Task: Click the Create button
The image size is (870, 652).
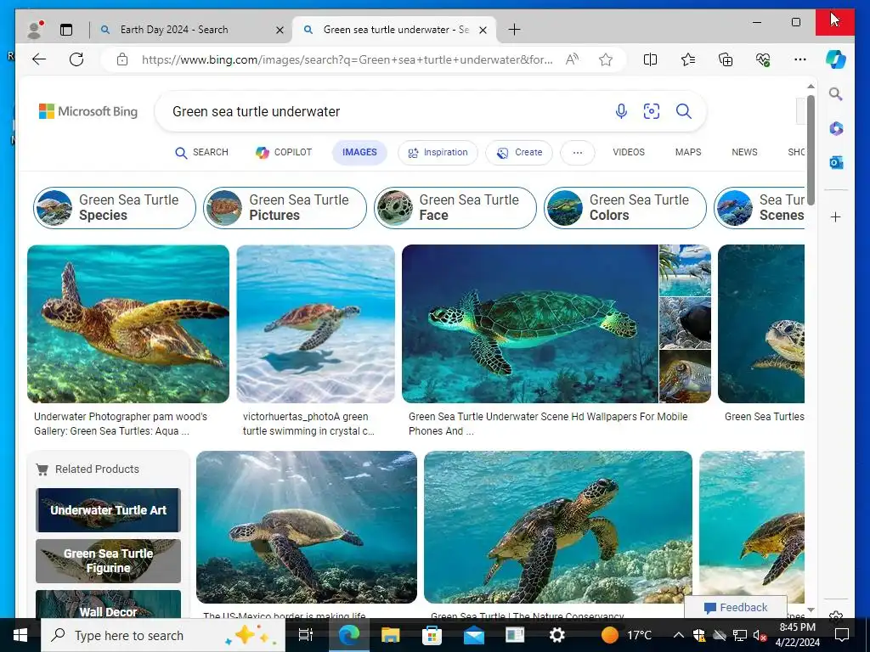Action: 519,153
